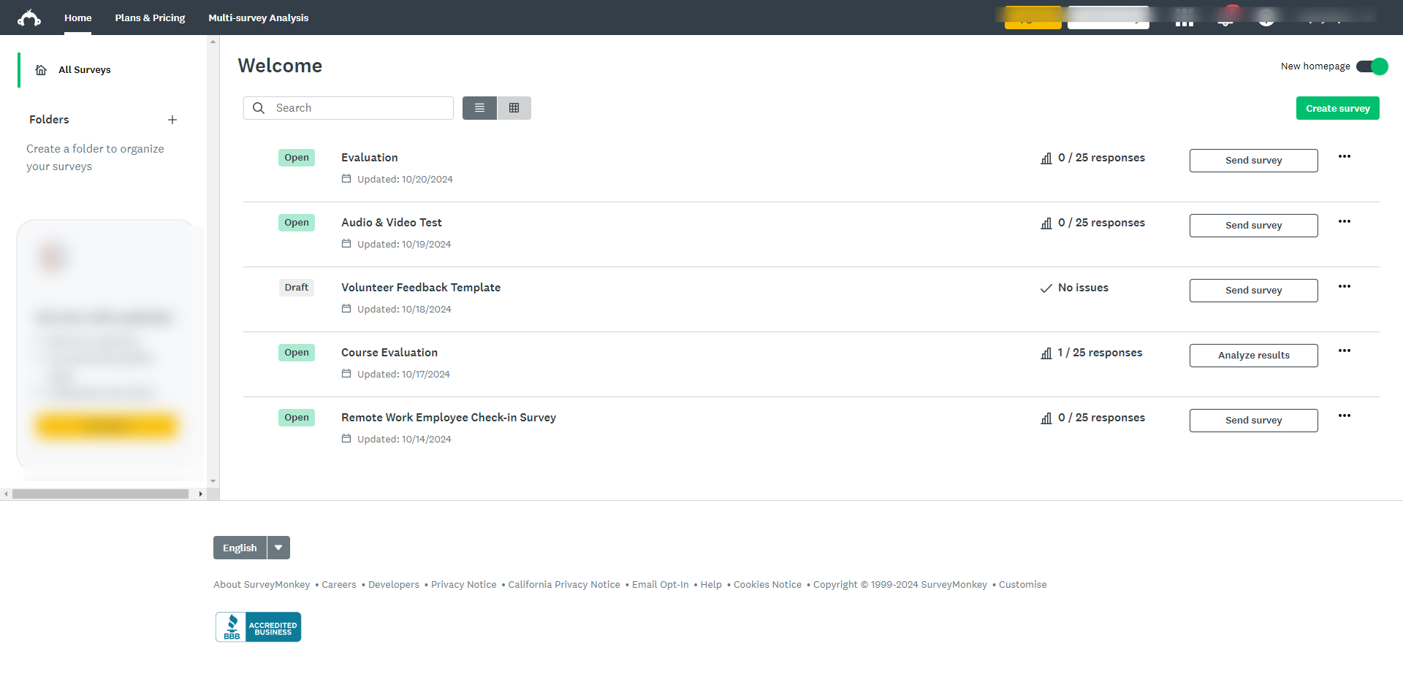The height and width of the screenshot is (690, 1403).
Task: Click the checkmark icon beside No issues
Action: click(x=1046, y=288)
